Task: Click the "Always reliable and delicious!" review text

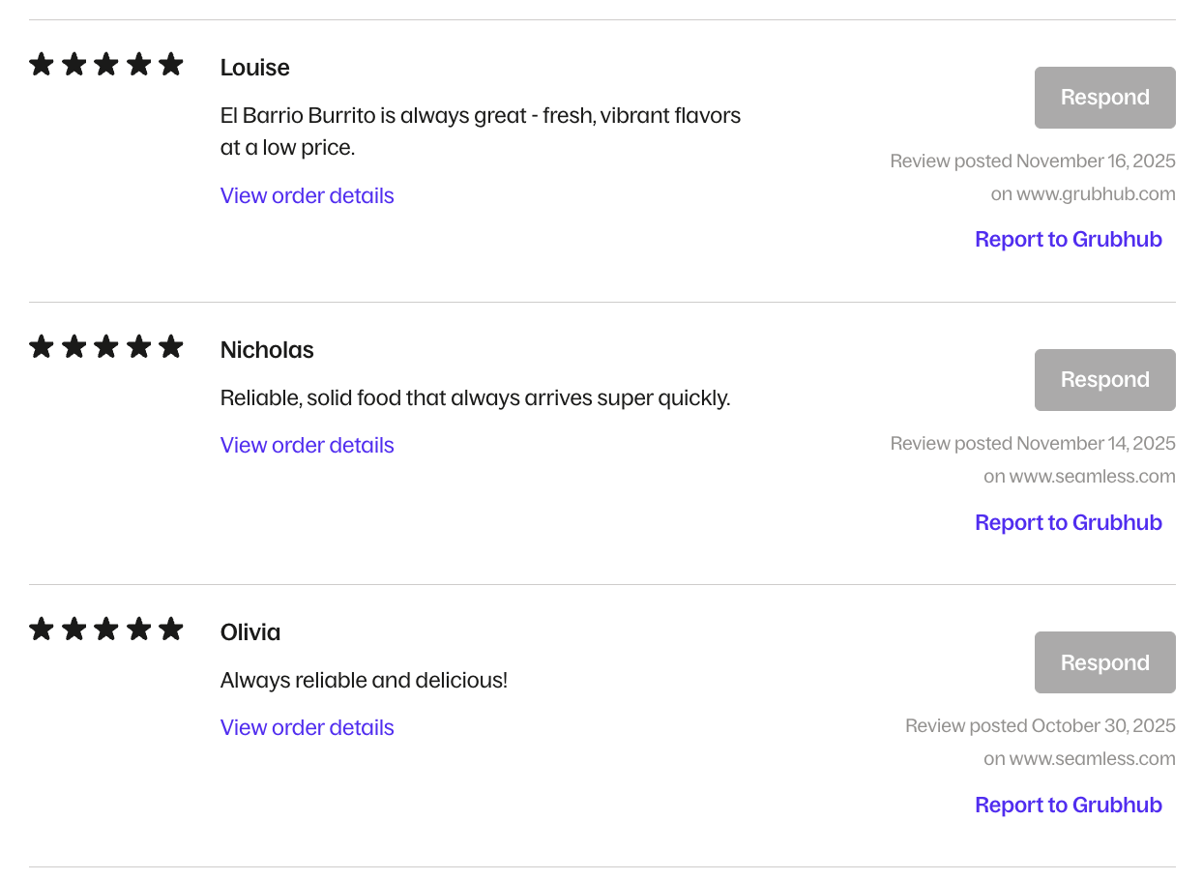Action: click(x=364, y=681)
